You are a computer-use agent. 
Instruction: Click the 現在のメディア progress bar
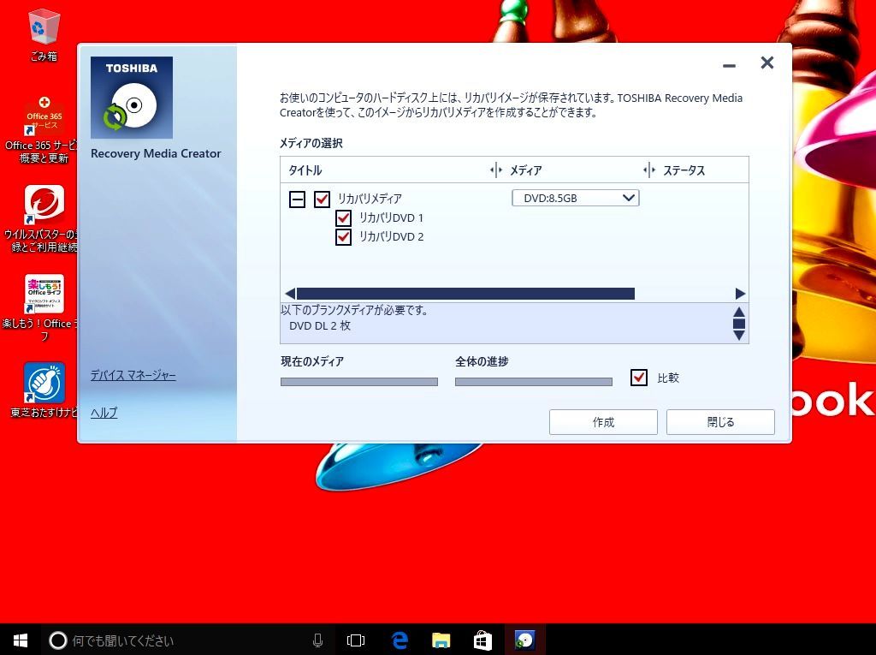[x=359, y=382]
